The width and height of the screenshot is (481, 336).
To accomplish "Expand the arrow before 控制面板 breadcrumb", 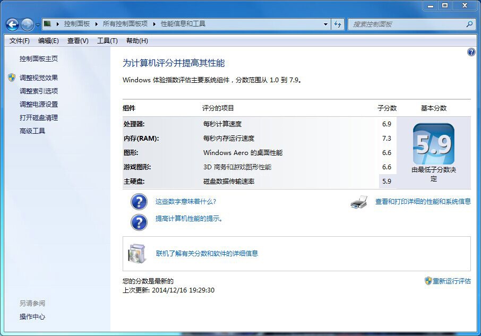I will (x=57, y=24).
